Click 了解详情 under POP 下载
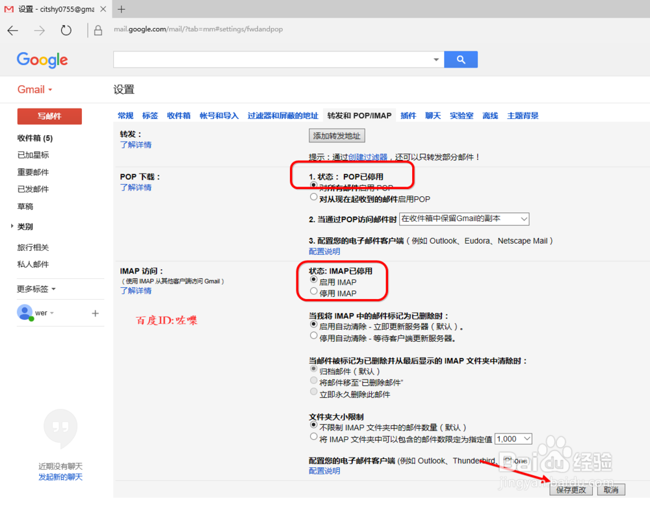The image size is (650, 505). [136, 187]
